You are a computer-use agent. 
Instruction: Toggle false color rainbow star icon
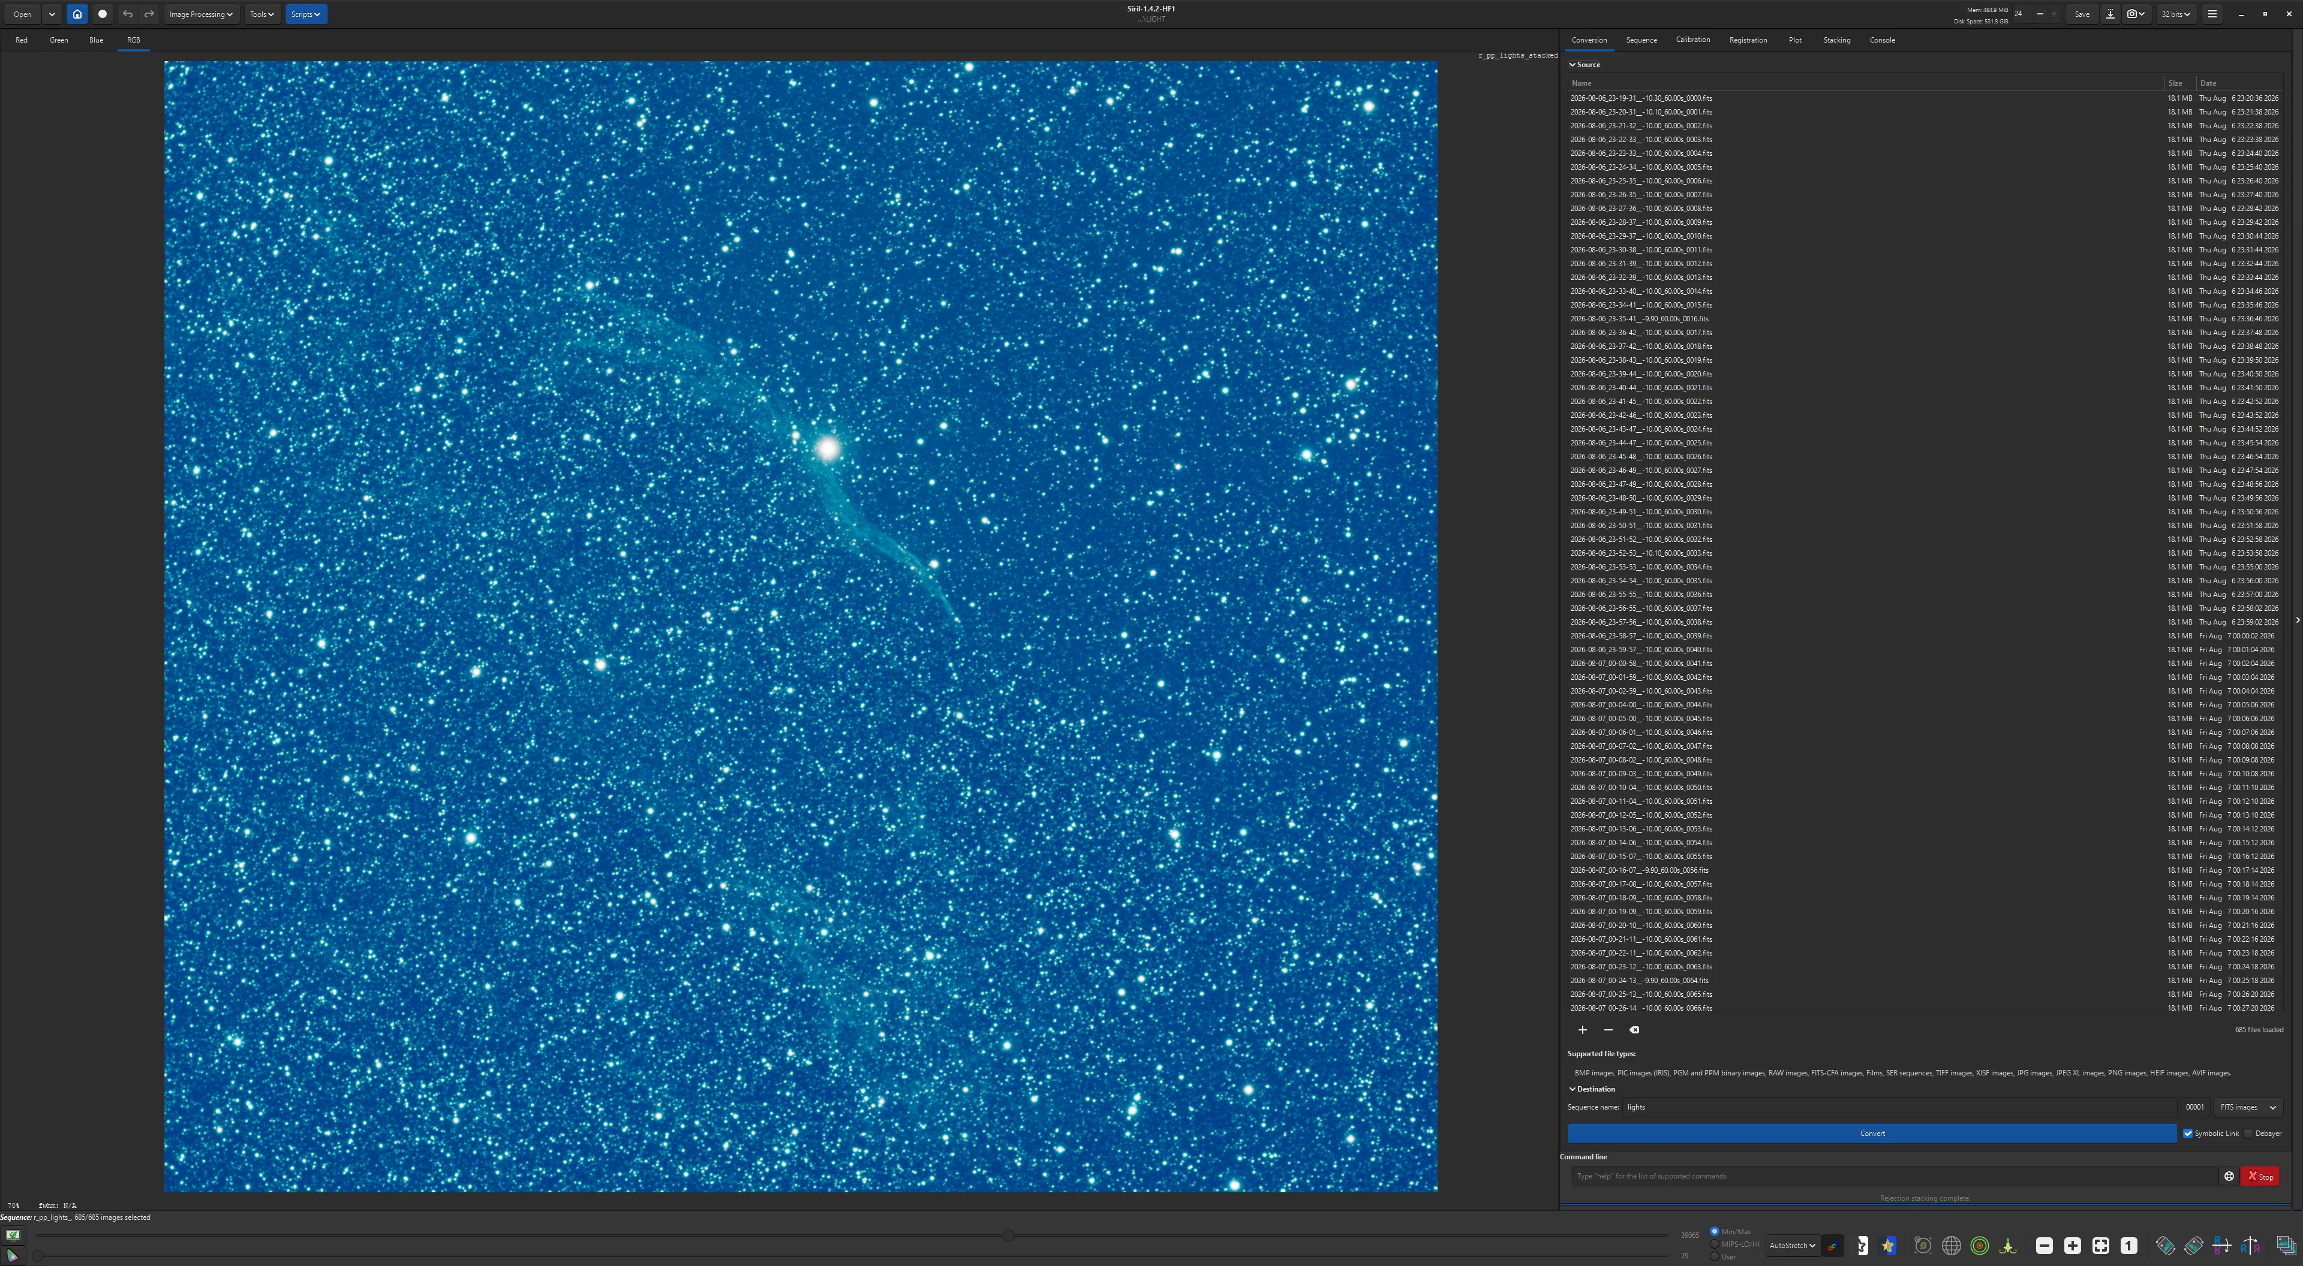pyautogui.click(x=1888, y=1246)
